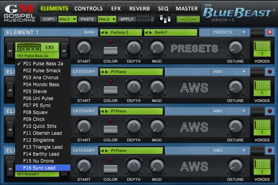The height and width of the screenshot is (185, 278).
Task: Click Element 1 START knob
Action: [84, 48]
